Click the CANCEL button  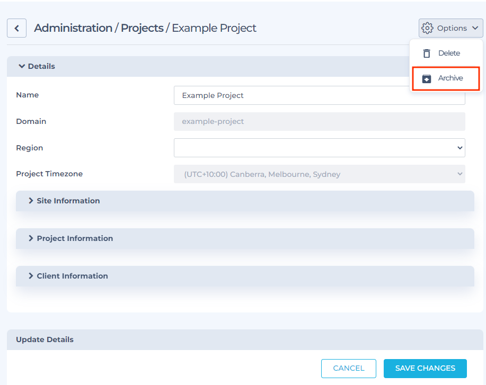[x=348, y=368]
